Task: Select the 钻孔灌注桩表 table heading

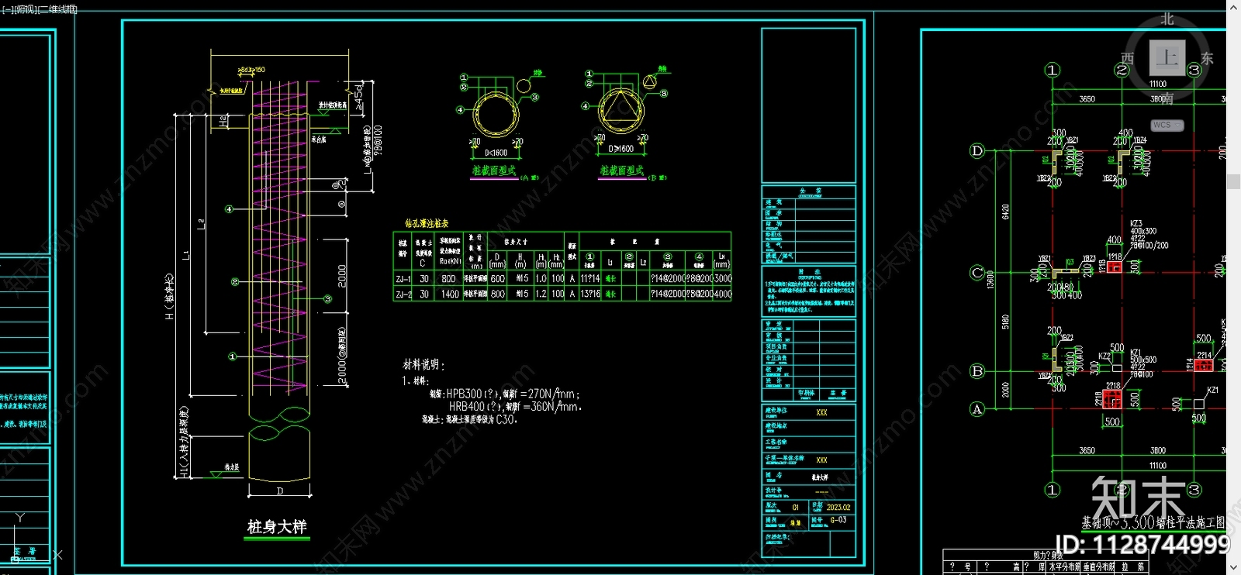Action: [427, 223]
